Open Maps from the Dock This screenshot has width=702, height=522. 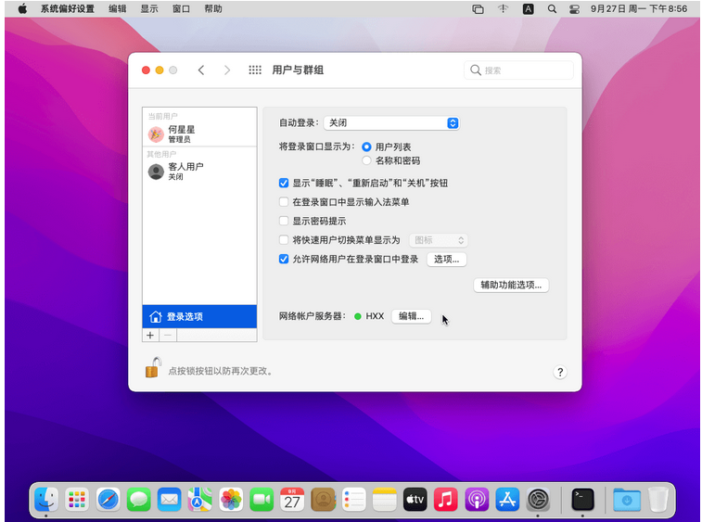click(x=200, y=499)
